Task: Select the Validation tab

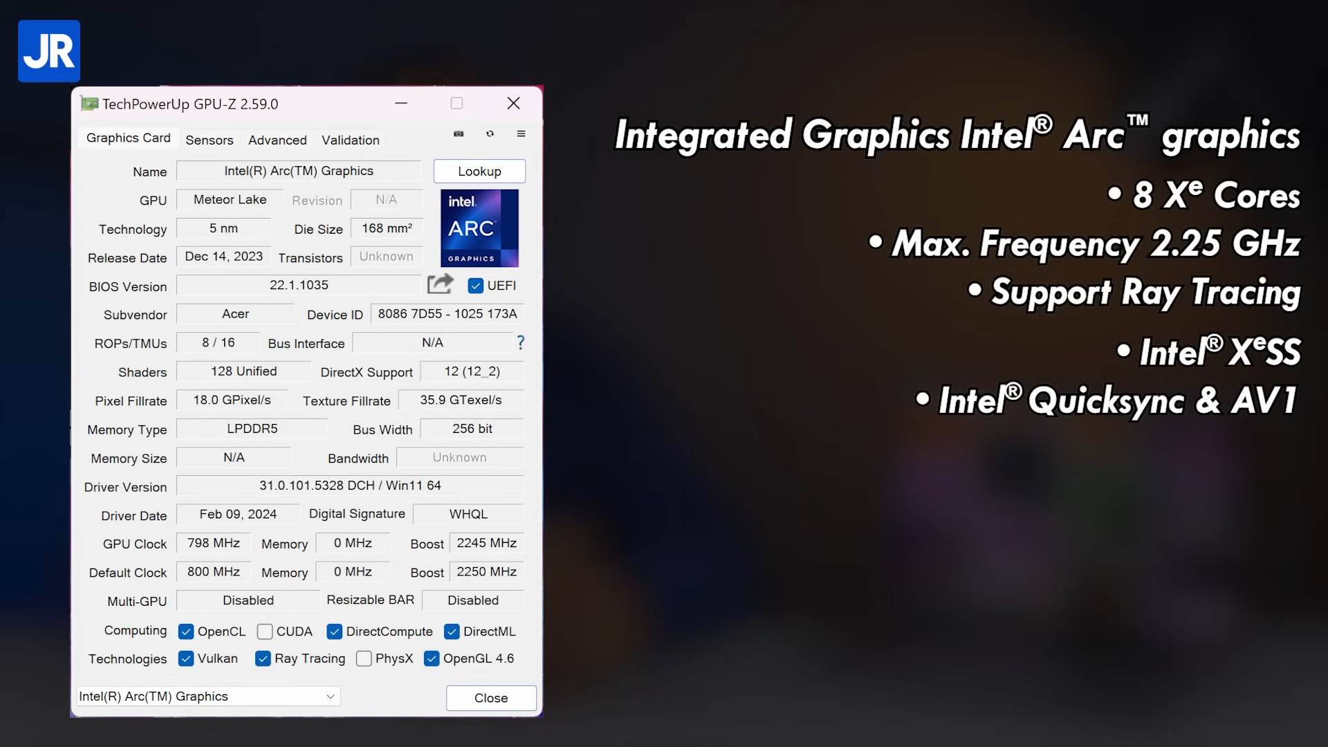Action: coord(350,140)
